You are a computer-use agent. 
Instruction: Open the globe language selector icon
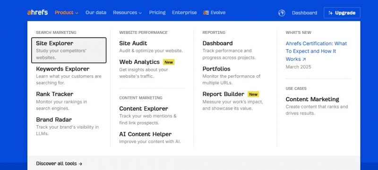(282, 13)
